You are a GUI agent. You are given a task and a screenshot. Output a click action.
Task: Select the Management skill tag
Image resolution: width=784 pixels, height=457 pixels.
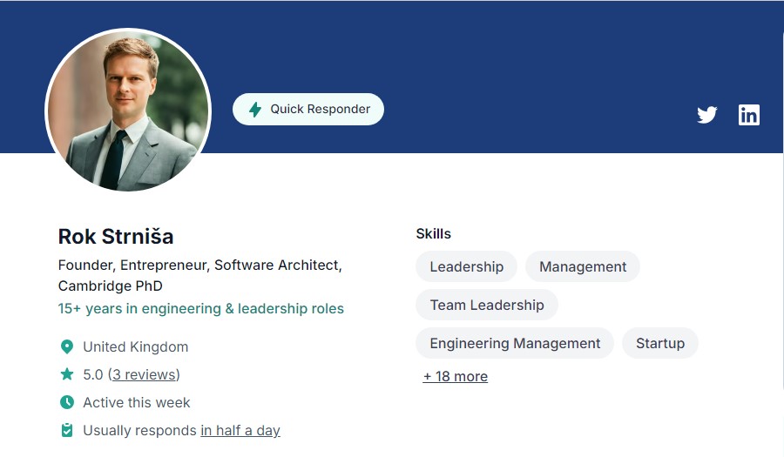point(583,266)
